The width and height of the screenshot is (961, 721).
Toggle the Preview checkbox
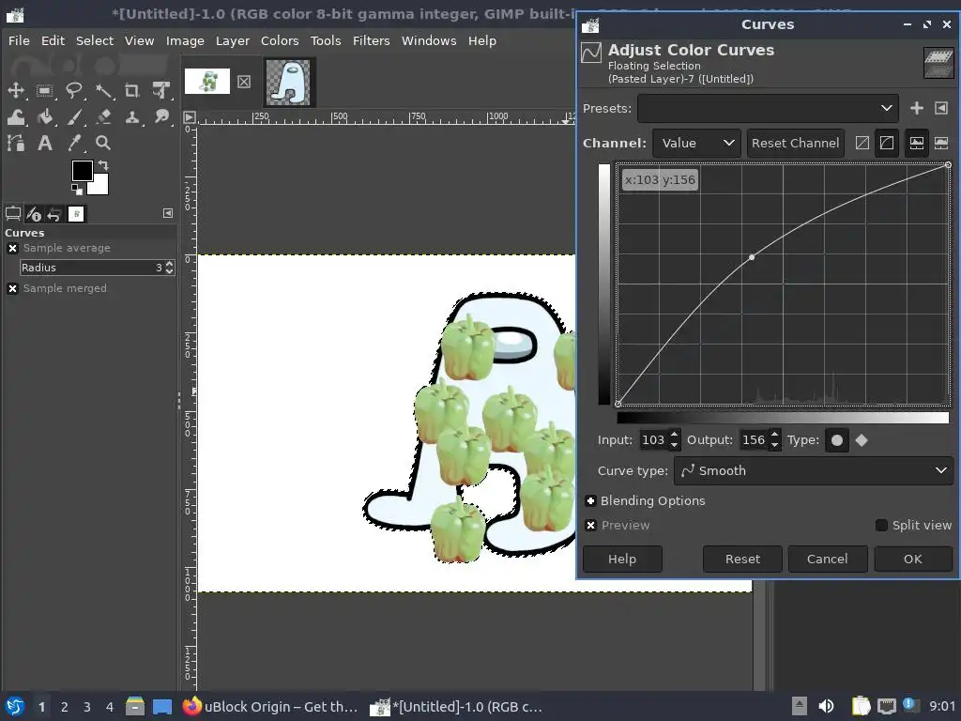tap(591, 526)
